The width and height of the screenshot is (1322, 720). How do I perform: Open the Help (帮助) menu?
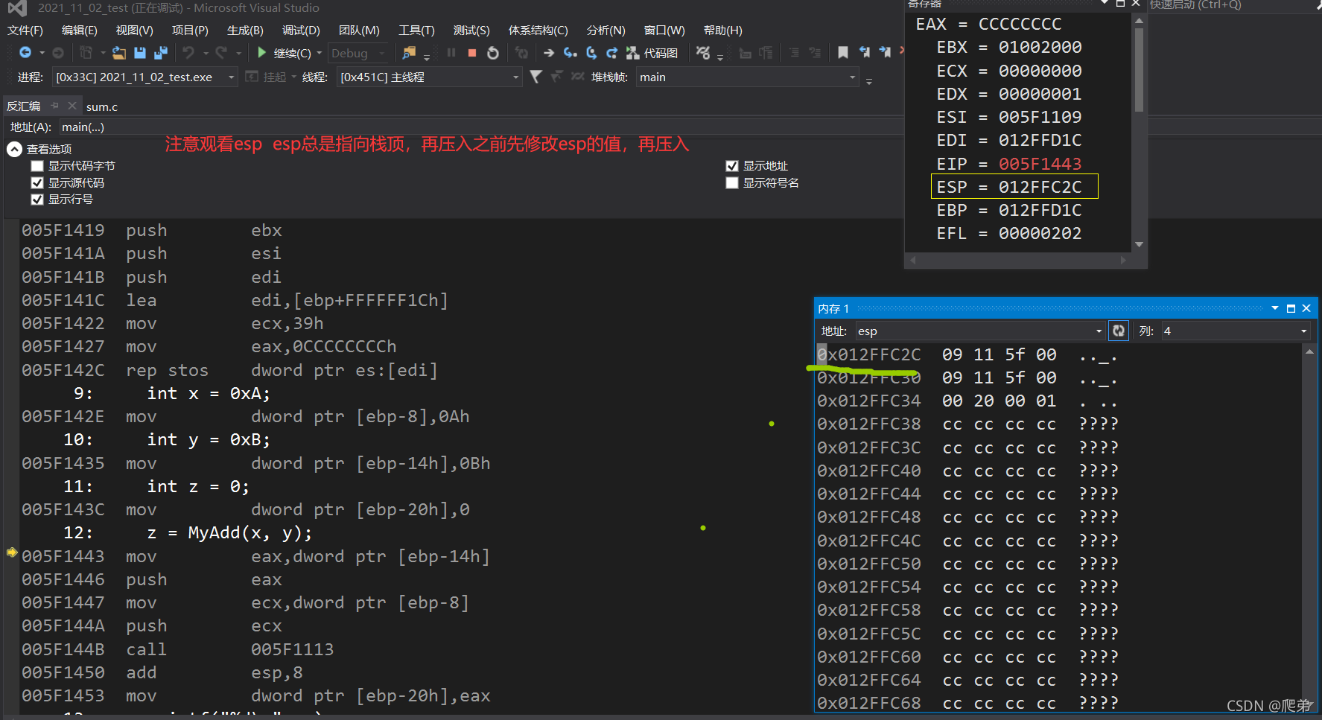pyautogui.click(x=722, y=31)
